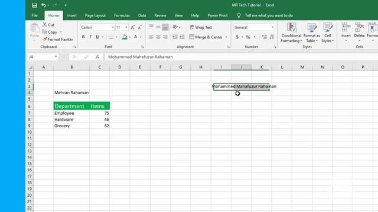Align text left
Screen dimensions: 378x212
[x=151, y=37]
